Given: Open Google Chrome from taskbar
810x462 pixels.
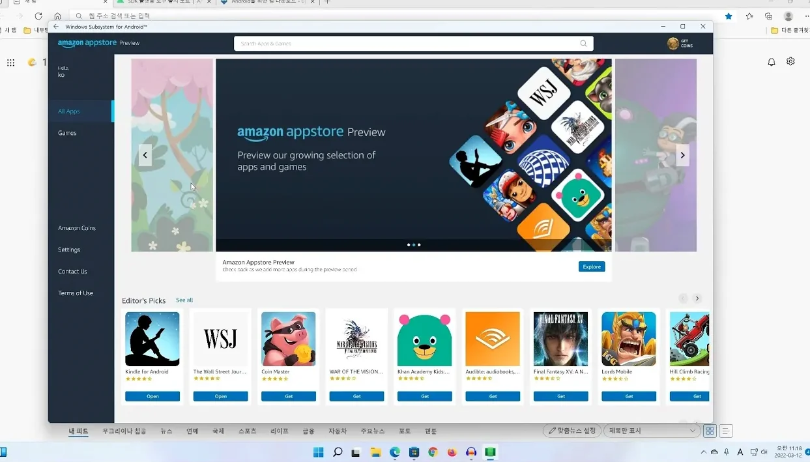Looking at the screenshot, I should [x=433, y=452].
